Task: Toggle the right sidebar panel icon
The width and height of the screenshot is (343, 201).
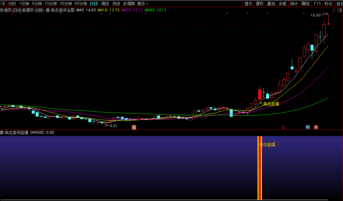Action: (340, 10)
